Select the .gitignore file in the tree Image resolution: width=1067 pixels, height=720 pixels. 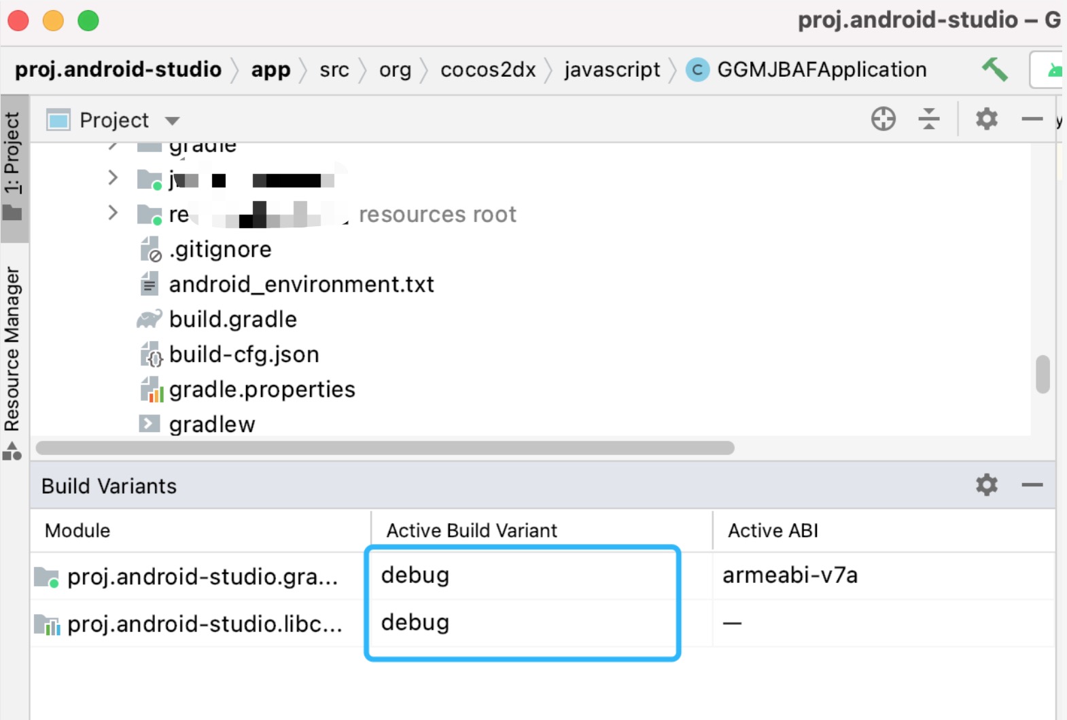[220, 249]
